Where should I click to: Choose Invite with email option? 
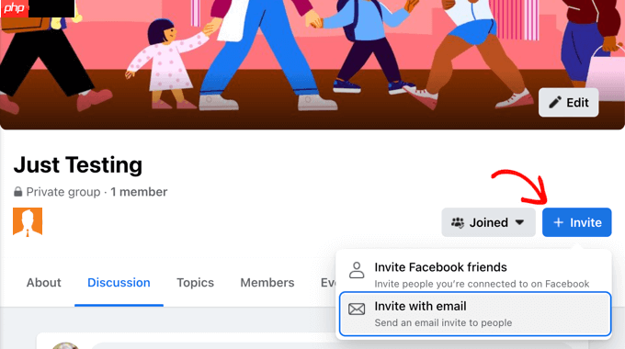475,314
